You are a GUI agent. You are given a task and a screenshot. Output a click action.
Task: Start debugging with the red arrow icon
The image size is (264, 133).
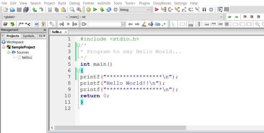(156, 10)
